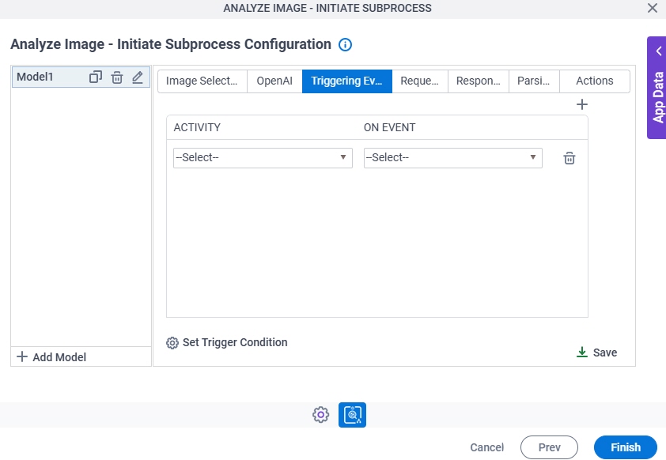Click Add Model

pos(51,357)
